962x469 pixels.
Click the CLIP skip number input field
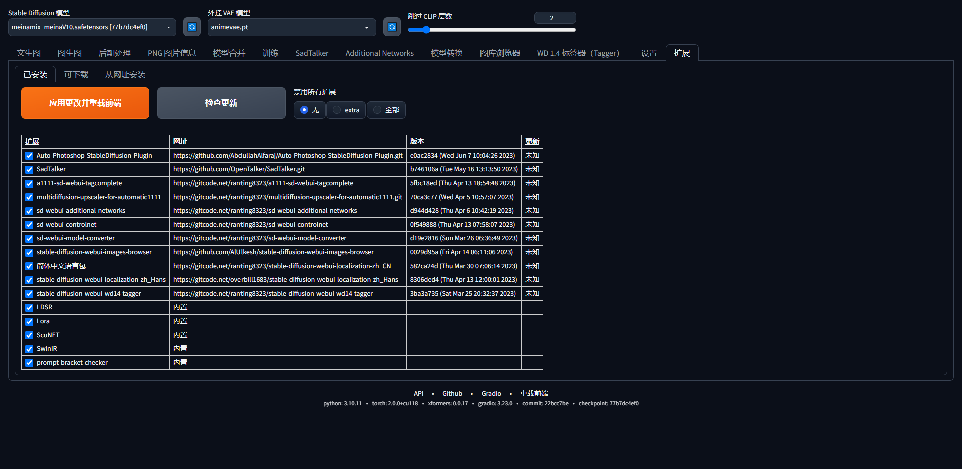[x=555, y=18]
